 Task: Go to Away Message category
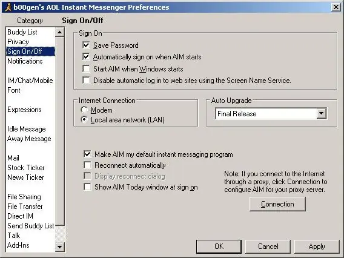click(x=29, y=139)
